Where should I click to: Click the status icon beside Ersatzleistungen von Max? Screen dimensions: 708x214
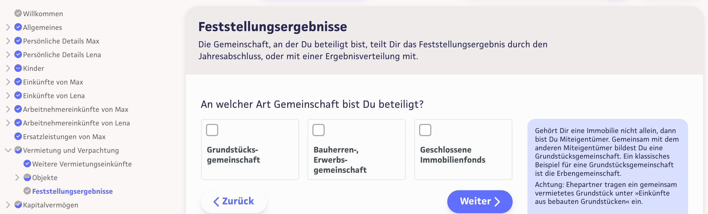18,136
